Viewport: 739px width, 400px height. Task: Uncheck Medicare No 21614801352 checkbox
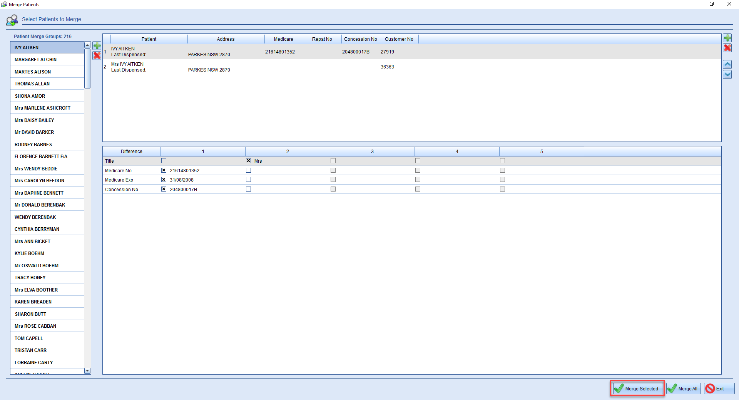[x=164, y=170]
